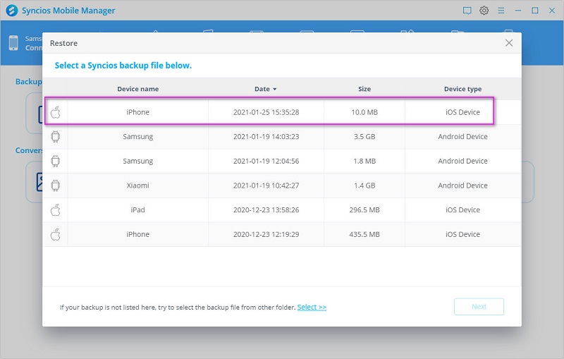Screen dimensions: 564x359
Task: Click Android Device cell in Xiaomi row
Action: 462,185
